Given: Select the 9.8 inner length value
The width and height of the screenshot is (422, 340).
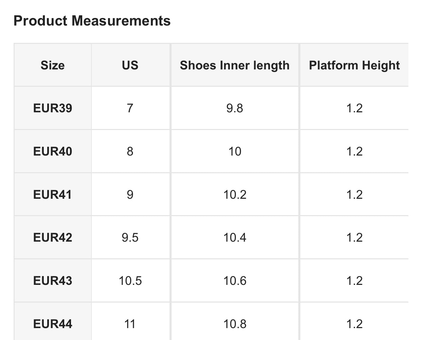Looking at the screenshot, I should point(234,108).
